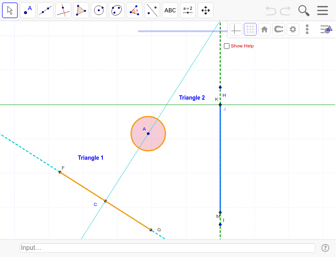Viewport: 336px width, 257px height.
Task: Open point capturing magnet options
Action: (x=279, y=29)
